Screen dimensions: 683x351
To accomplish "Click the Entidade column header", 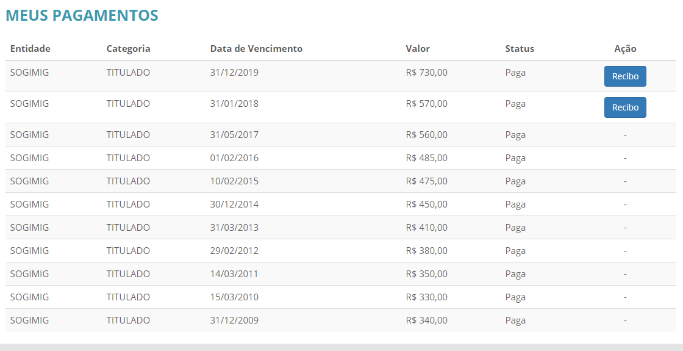I will coord(30,49).
